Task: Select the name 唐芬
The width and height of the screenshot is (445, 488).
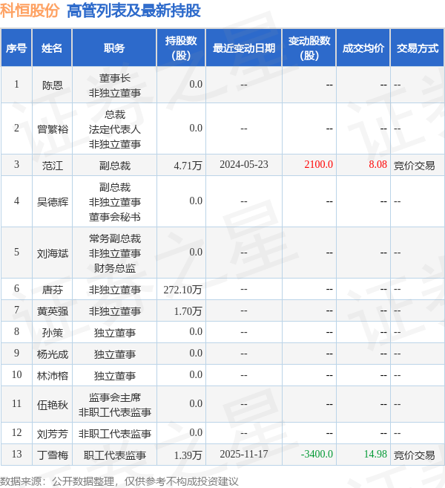Action: 53,290
